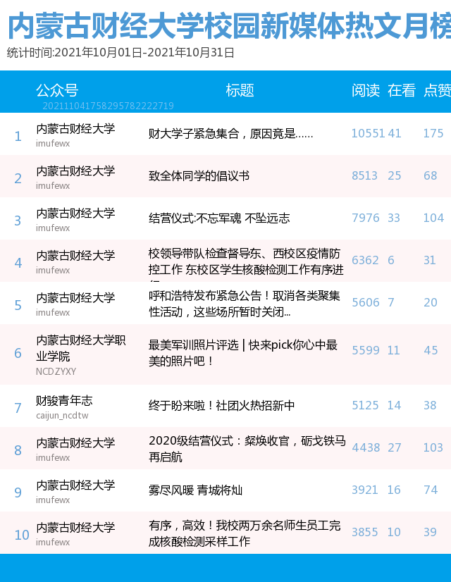Click title 雾尽风暖 青城将灿

pos(196,490)
